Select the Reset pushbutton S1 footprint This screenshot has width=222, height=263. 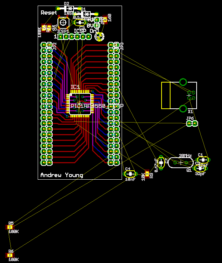(x=63, y=22)
